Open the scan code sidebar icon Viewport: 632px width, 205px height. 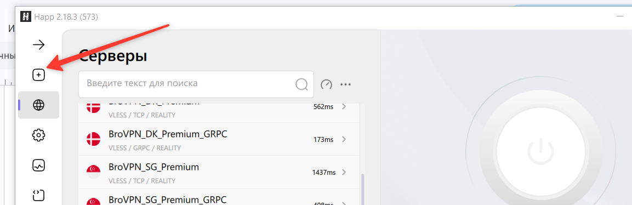coord(39,196)
